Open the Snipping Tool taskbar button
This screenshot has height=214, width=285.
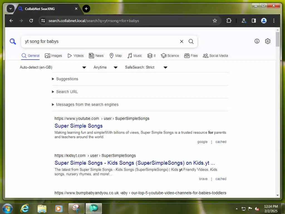coord(76,208)
